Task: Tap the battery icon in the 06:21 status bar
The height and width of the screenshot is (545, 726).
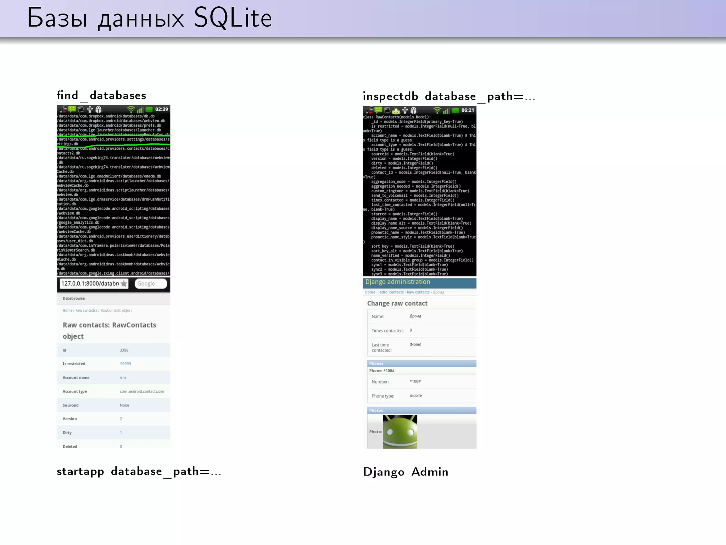Action: tap(456, 110)
